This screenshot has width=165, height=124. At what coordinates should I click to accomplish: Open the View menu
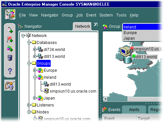[x=33, y=15]
